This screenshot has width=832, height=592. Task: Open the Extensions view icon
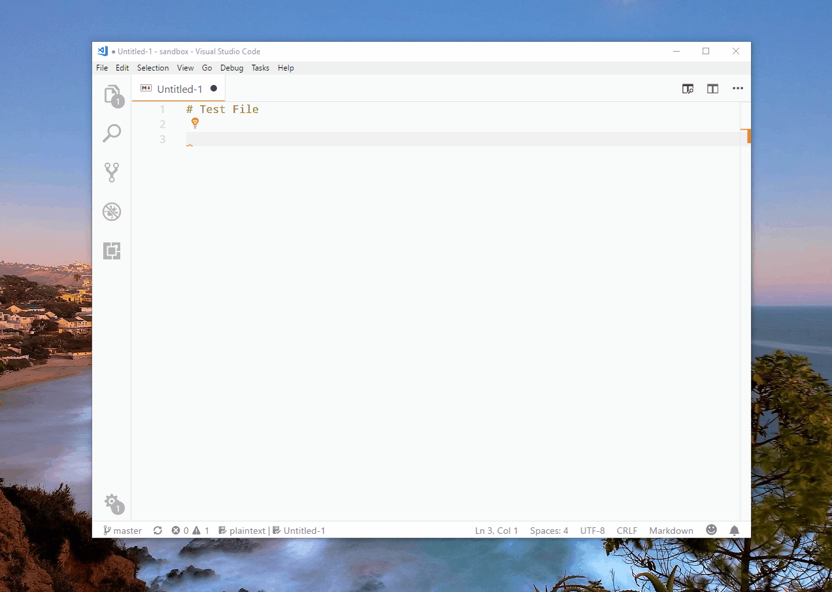tap(112, 250)
